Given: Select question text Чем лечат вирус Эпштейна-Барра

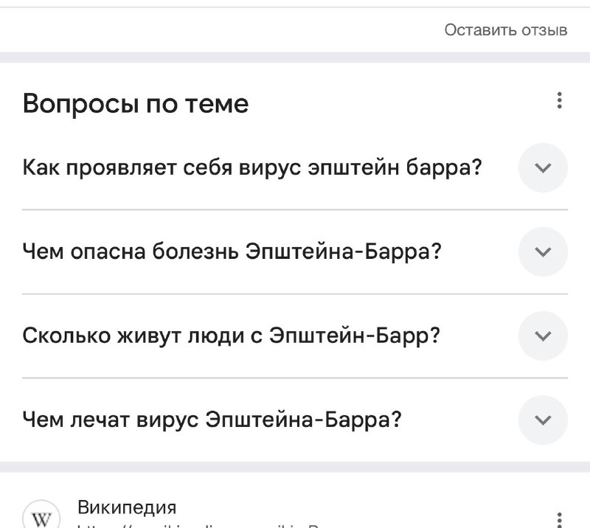Looking at the screenshot, I should coord(212,420).
